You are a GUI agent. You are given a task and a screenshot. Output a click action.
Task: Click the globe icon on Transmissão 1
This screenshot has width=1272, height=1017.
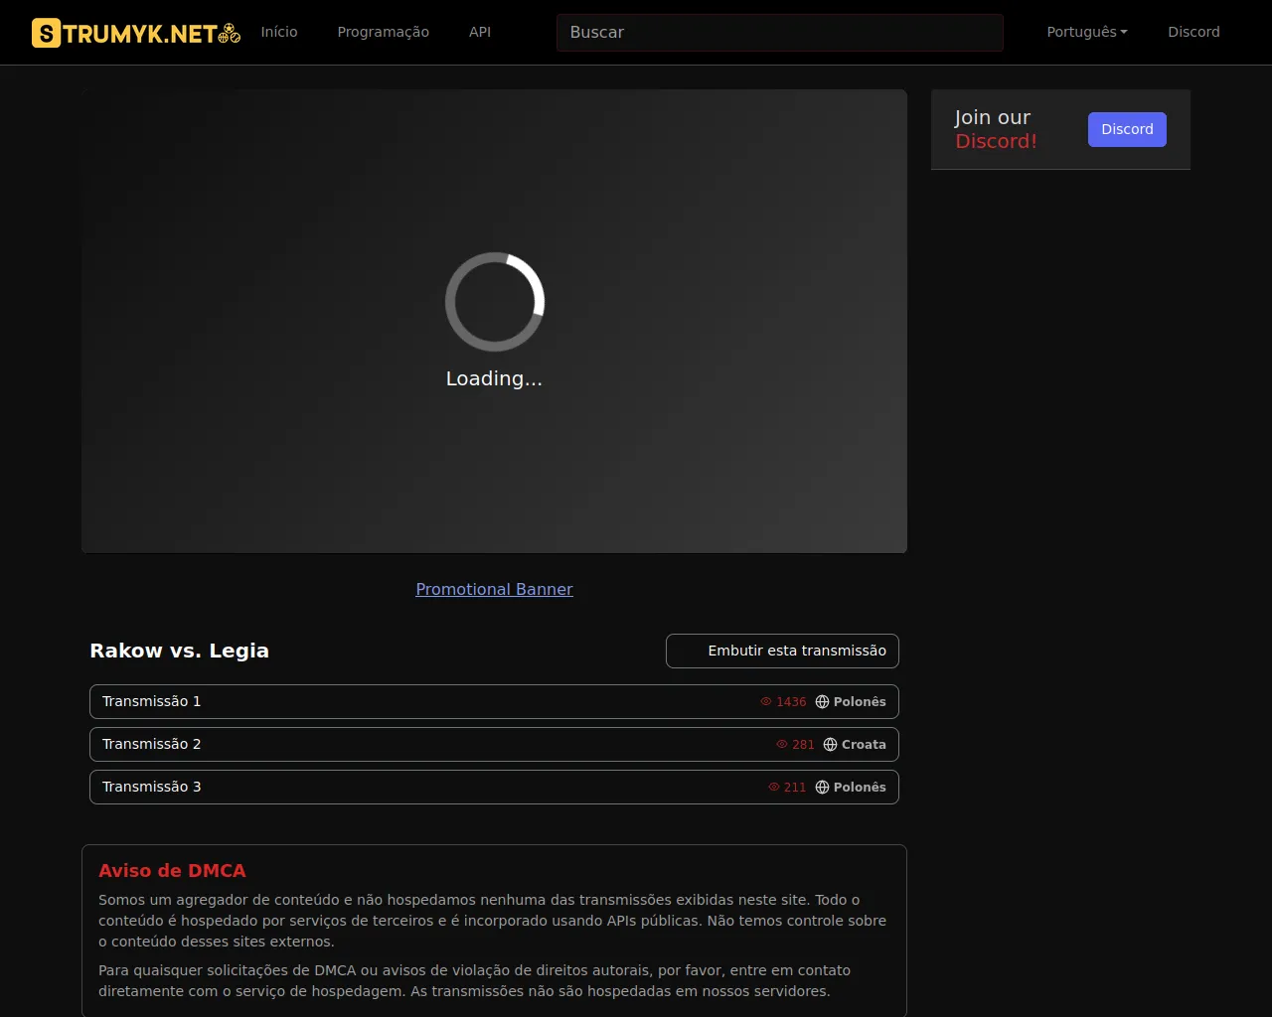(822, 702)
